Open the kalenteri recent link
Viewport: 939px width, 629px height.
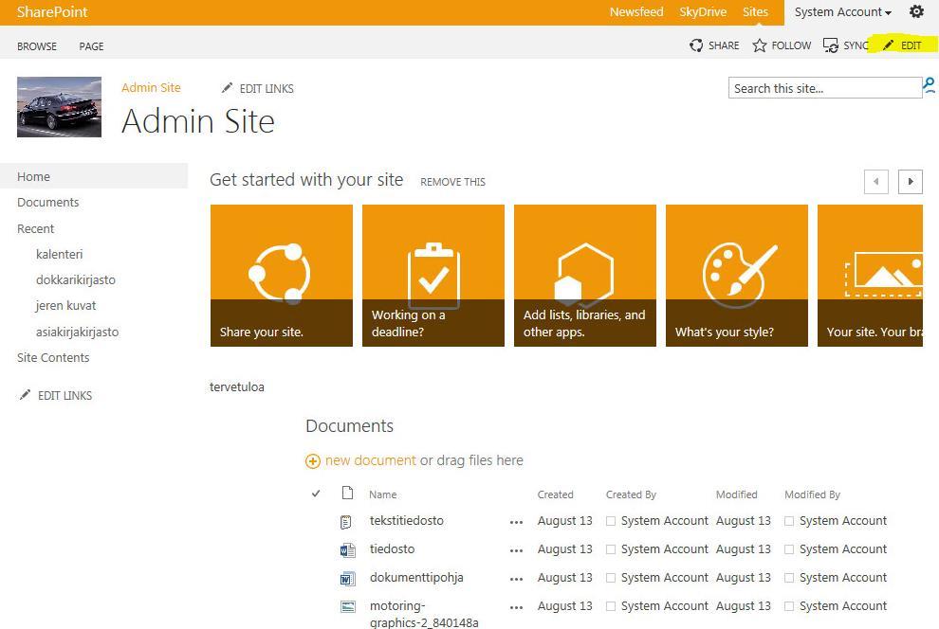point(60,254)
